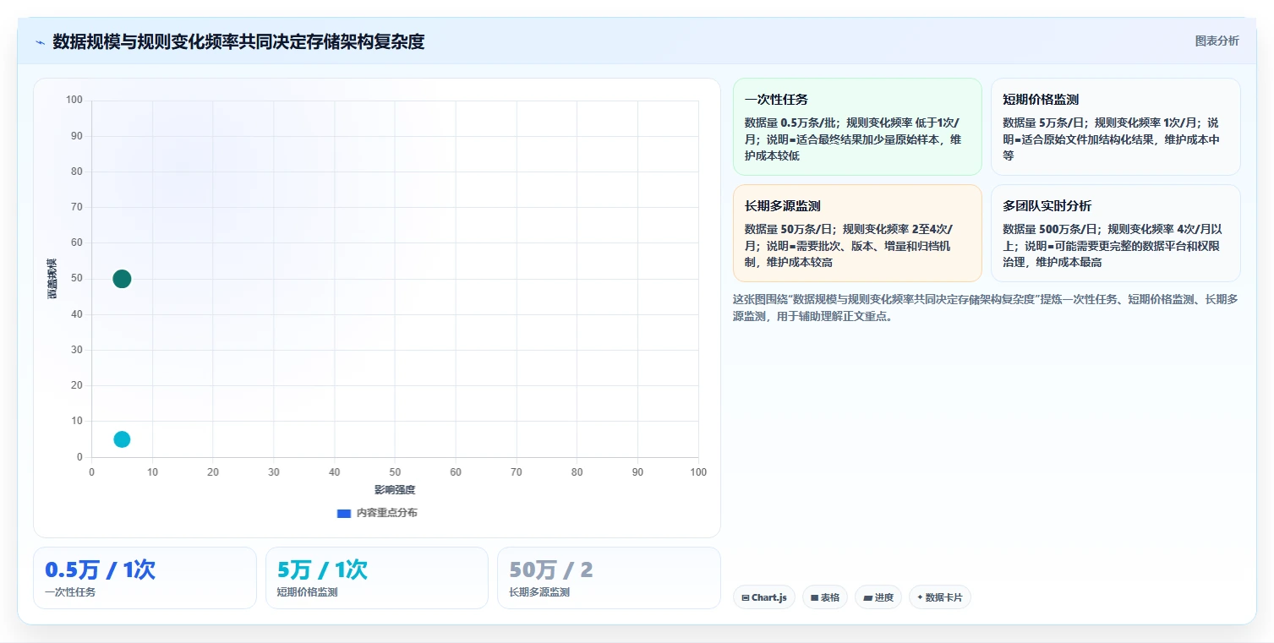Viewport: 1274px width, 643px height.
Task: Click the 0.5万 / 1次 stat value
Action: [100, 570]
